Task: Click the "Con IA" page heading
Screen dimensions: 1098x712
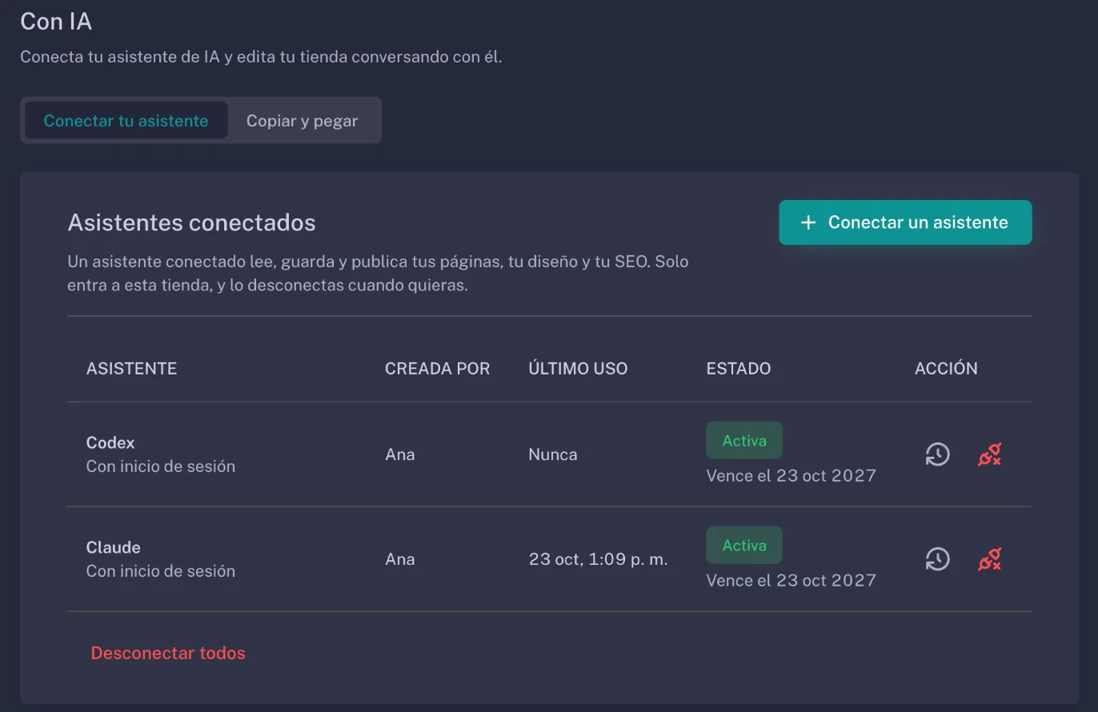Action: point(56,22)
